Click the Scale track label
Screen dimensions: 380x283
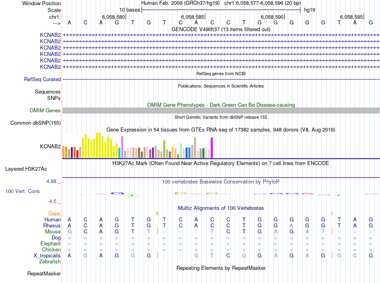(54, 10)
